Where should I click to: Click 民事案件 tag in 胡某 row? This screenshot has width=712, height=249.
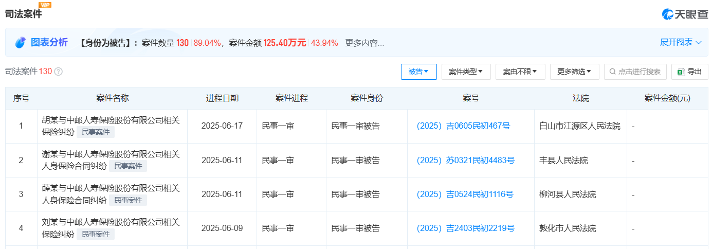pyautogui.click(x=96, y=132)
